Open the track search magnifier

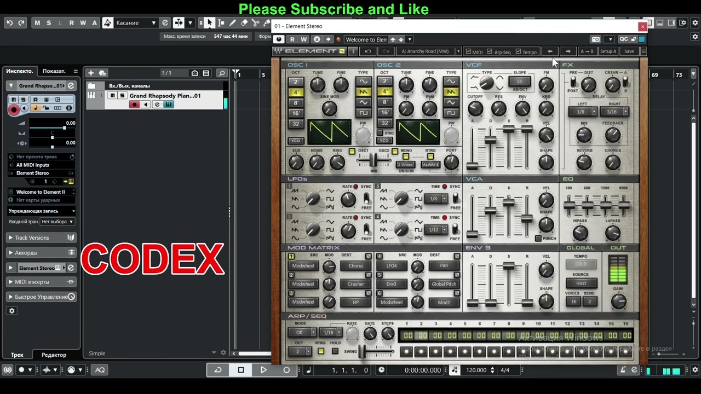[221, 73]
